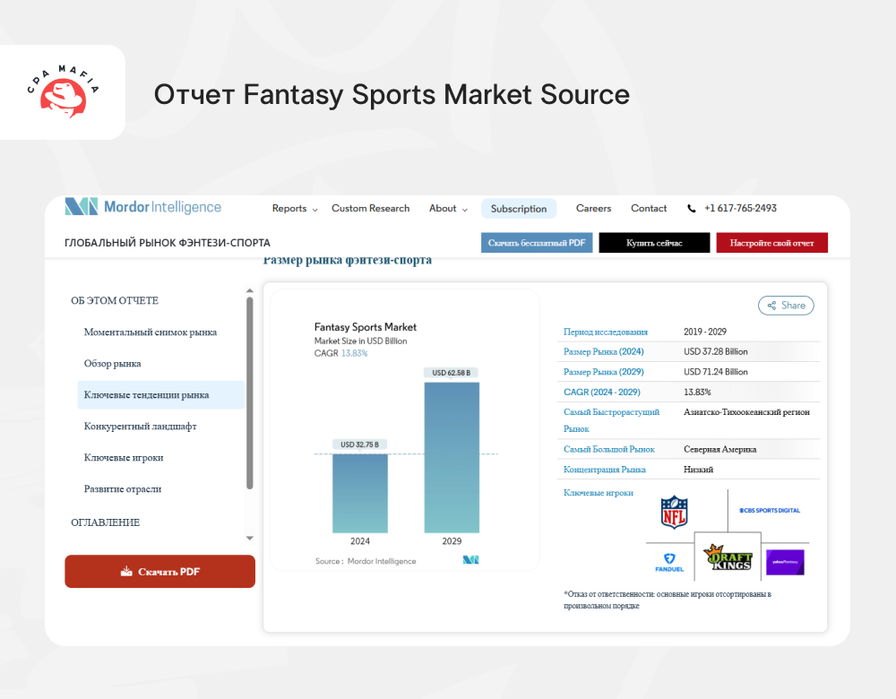Viewport: 896px width, 699px height.
Task: Click the sidebar scroll up arrow
Action: point(250,290)
